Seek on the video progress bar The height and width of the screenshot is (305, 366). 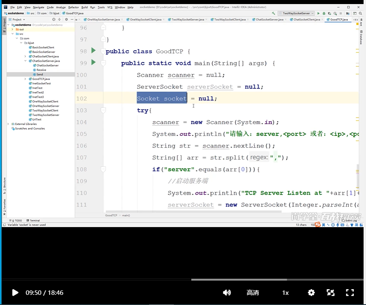point(182,279)
